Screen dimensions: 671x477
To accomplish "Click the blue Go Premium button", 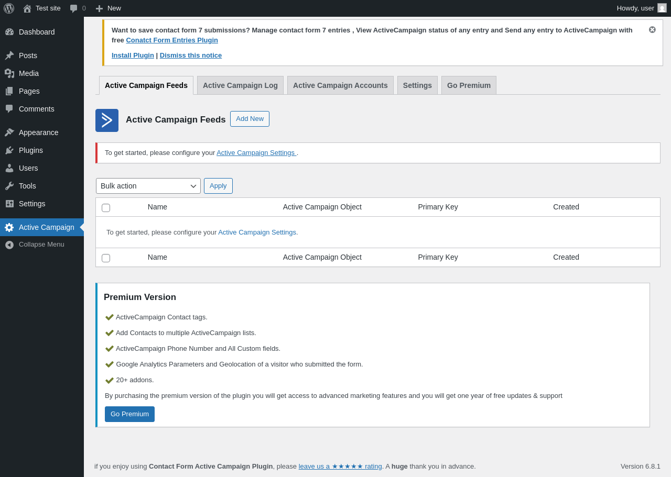I will pos(129,414).
